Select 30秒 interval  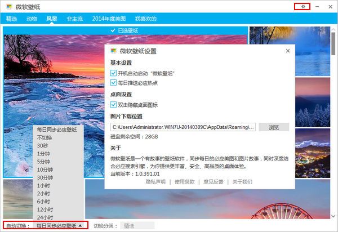click(57, 146)
